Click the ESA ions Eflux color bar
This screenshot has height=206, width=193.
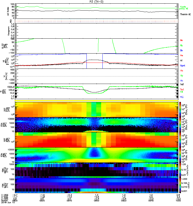pyautogui.click(x=180, y=125)
